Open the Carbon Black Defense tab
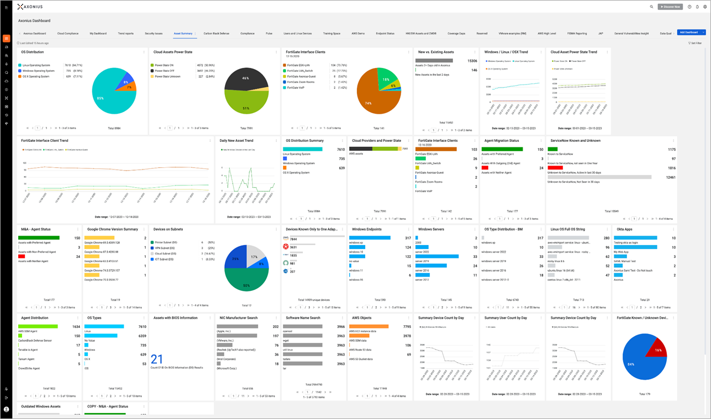 [216, 33]
